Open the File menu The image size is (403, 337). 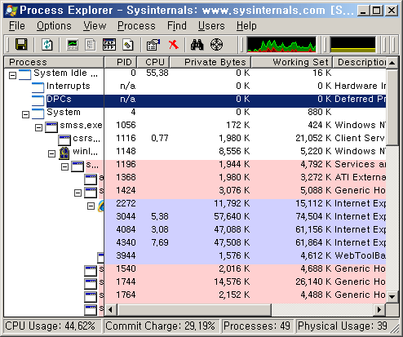point(17,26)
